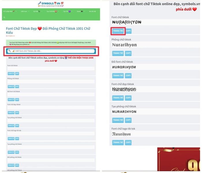Select the strikethrough NURARIHYON result text
Screen dimensions: 202x173
(127, 22)
